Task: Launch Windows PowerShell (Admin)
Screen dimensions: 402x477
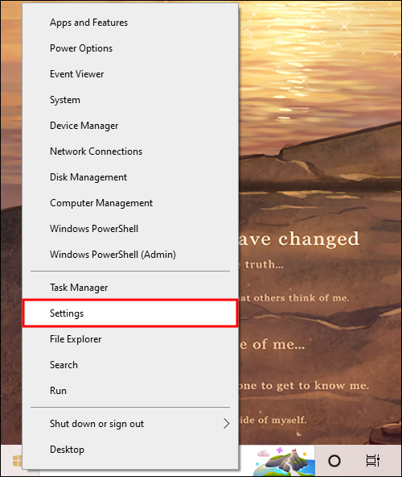Action: [x=130, y=255]
